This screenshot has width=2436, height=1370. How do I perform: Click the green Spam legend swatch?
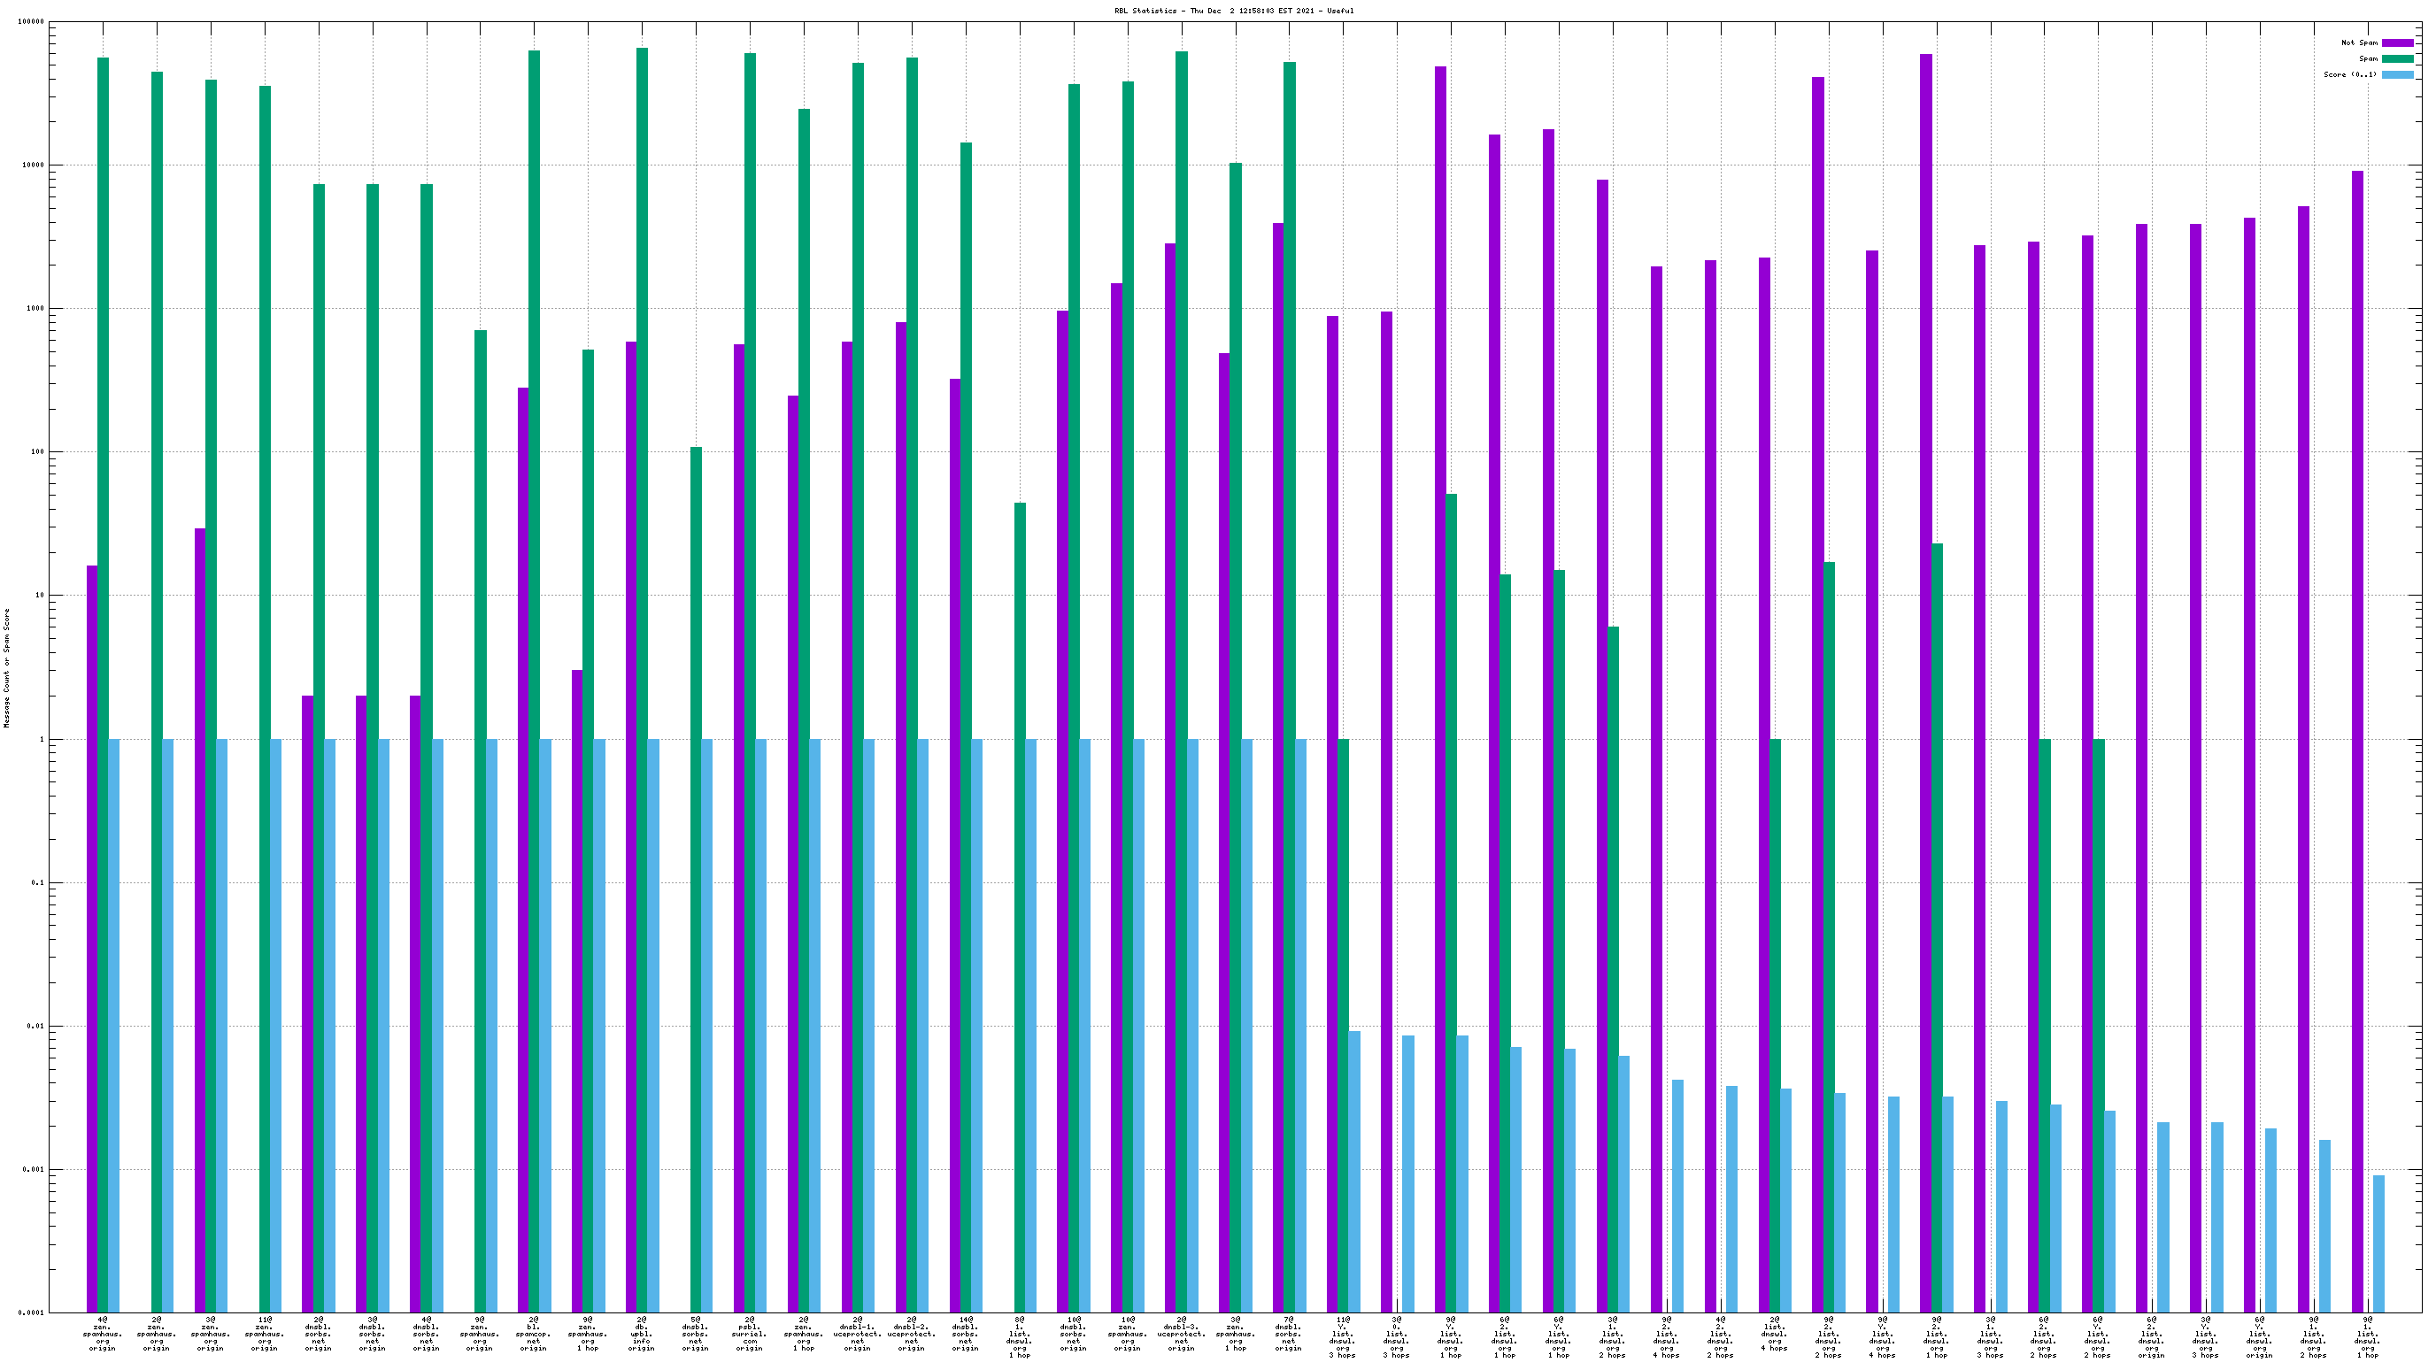click(x=2397, y=58)
